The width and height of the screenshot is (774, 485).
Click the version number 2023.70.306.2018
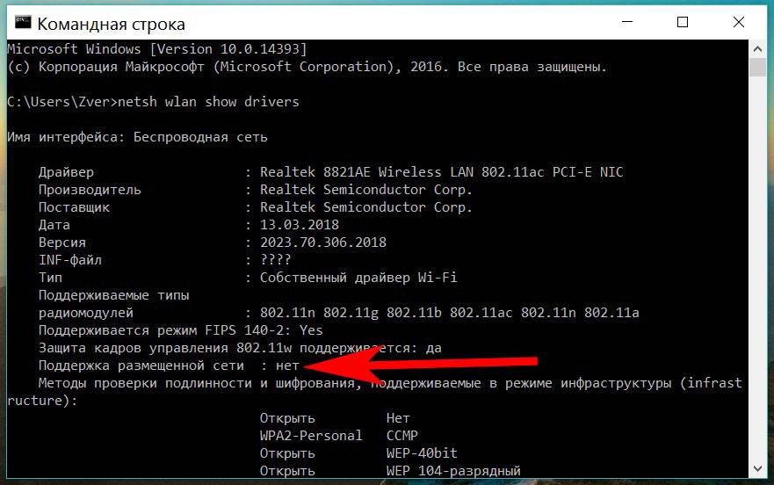[x=322, y=242]
